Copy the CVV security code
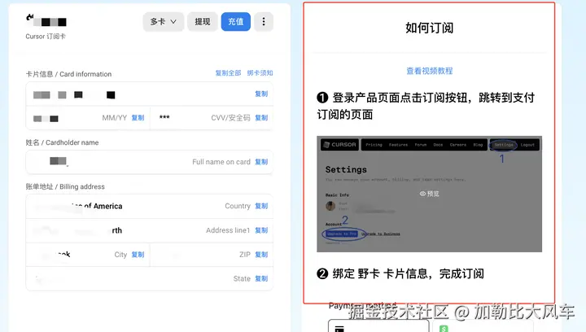Viewport: 586px width, 332px height. (261, 118)
